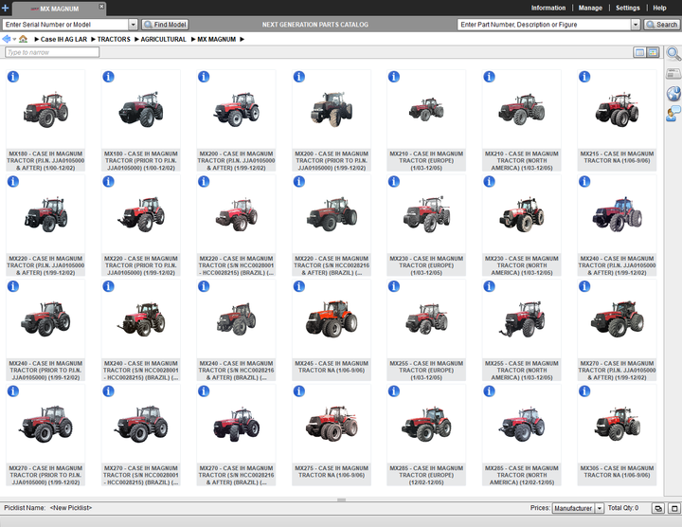The image size is (682, 527).
Task: Switch to single-pane list view icon
Action: click(639, 53)
